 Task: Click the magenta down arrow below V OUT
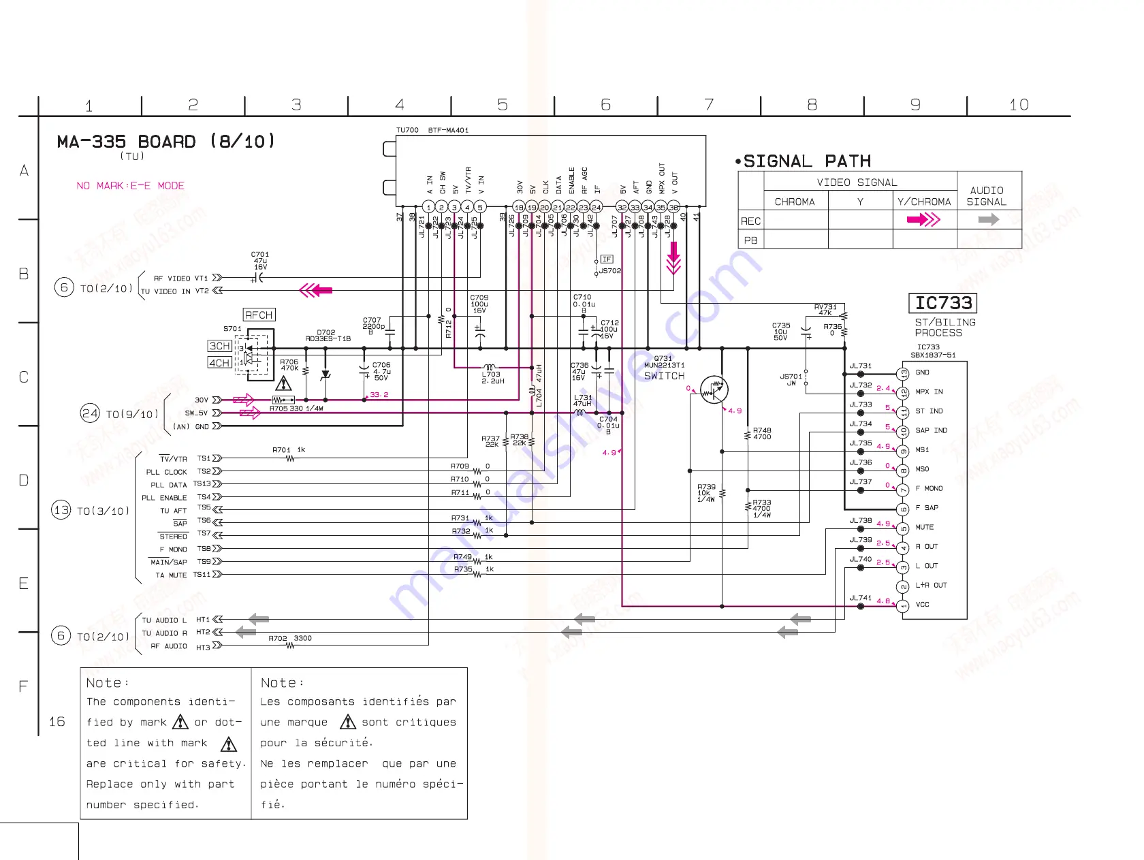tap(673, 259)
